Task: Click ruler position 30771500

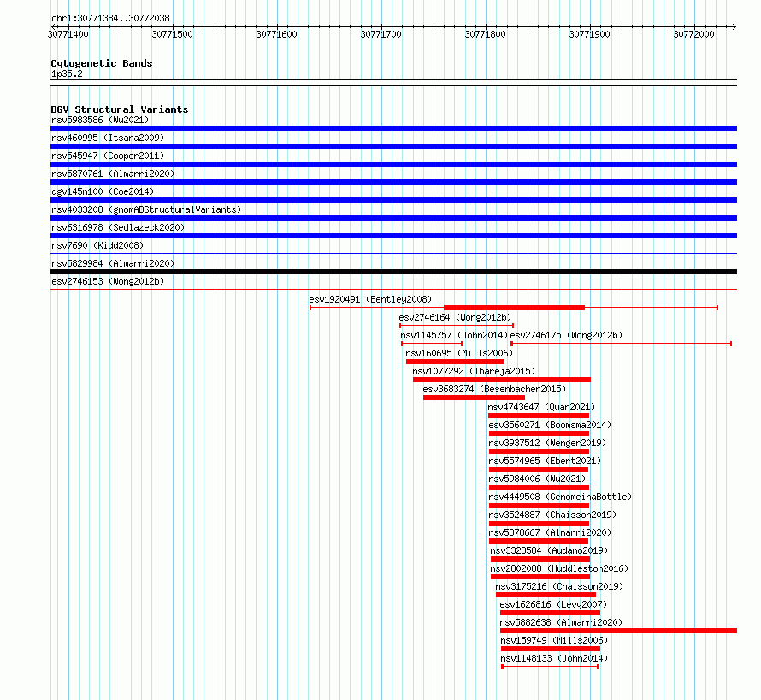Action: (172, 34)
